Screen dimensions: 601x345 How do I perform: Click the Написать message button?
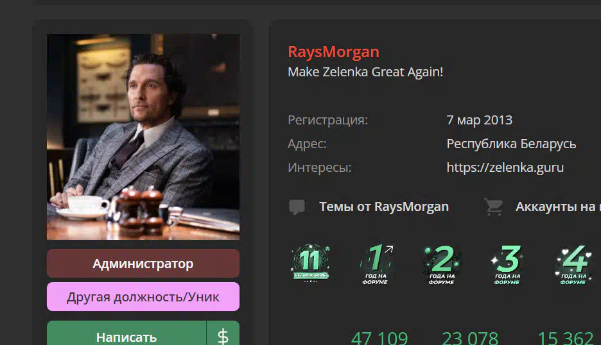coord(126,333)
